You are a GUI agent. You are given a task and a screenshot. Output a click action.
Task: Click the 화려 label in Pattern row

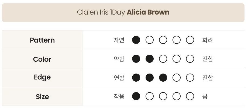point(207,40)
